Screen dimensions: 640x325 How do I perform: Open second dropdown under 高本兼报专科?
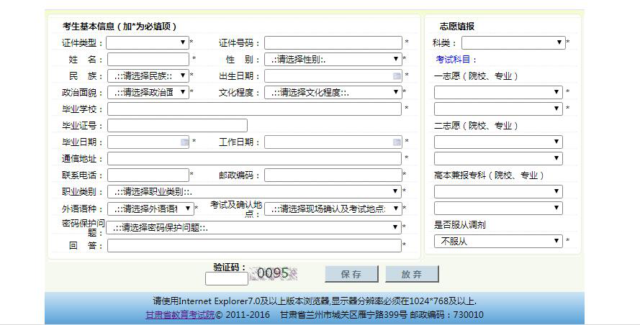498,208
